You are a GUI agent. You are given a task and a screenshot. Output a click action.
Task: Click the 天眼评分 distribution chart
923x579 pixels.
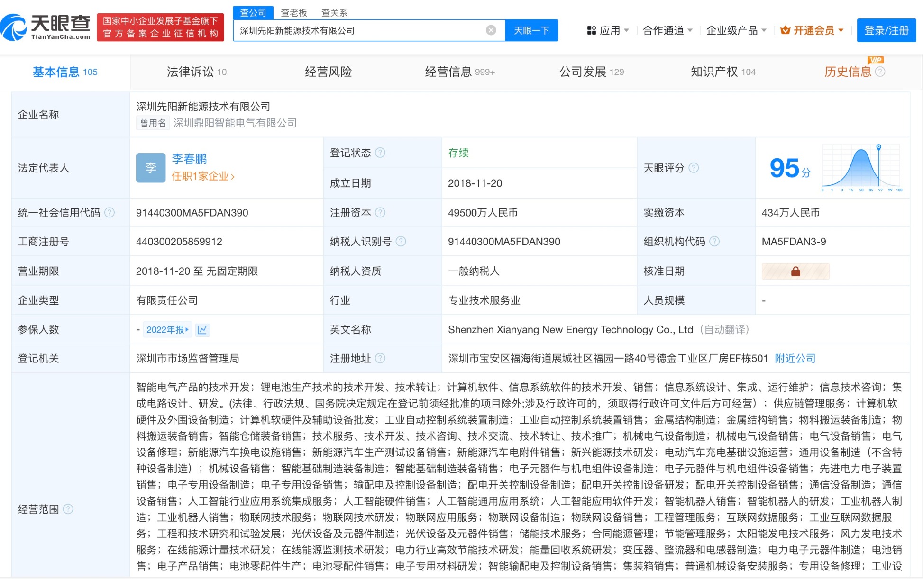[x=862, y=168]
